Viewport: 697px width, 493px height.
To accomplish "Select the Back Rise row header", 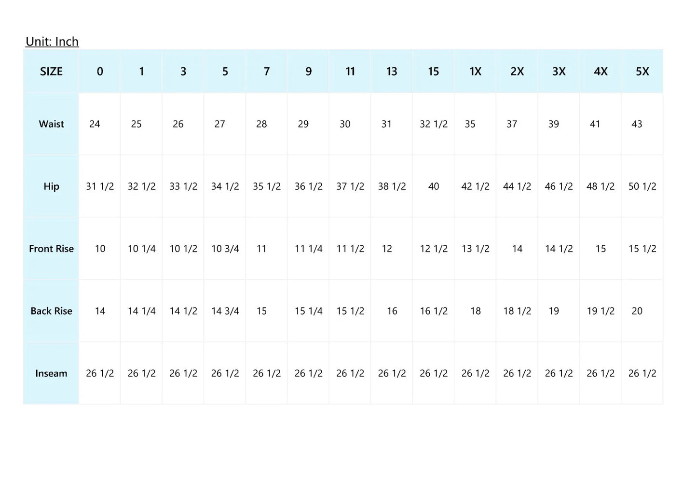I will (51, 311).
